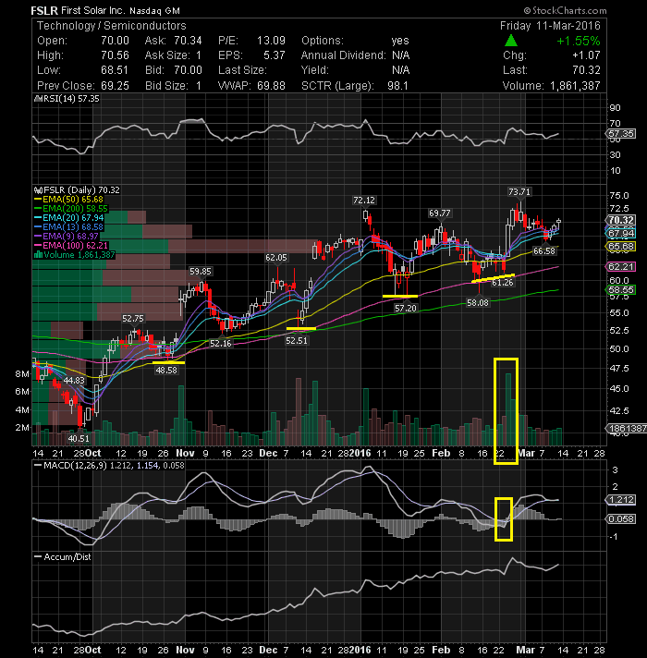Click the High value 70.56
The width and height of the screenshot is (647, 658).
point(115,55)
